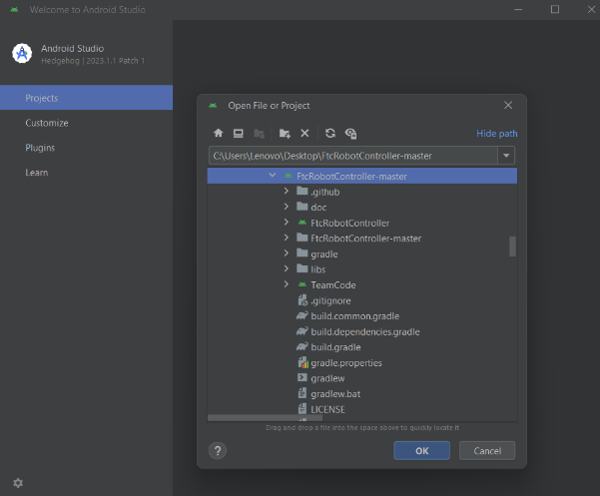Select gradle.properties file row
Viewport: 600px width, 496px height.
tap(362, 363)
